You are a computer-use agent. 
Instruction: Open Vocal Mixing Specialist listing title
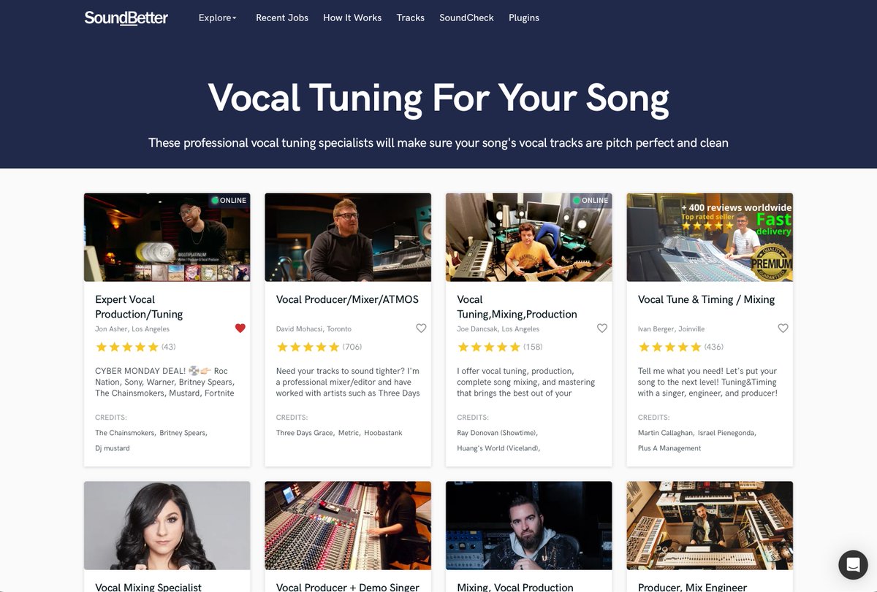(x=148, y=587)
